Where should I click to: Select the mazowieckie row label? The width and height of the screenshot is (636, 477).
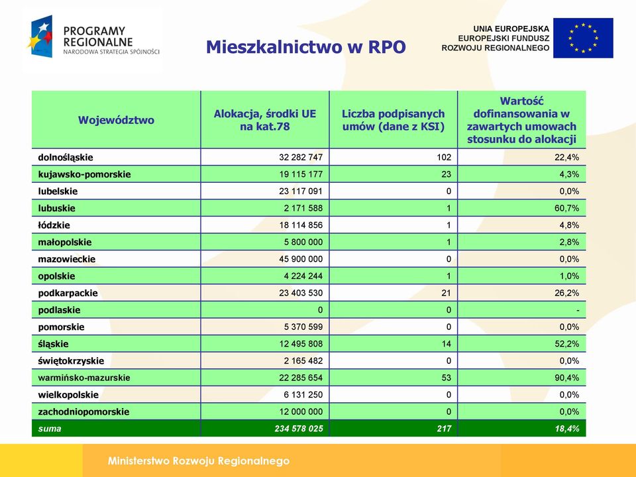(66, 259)
